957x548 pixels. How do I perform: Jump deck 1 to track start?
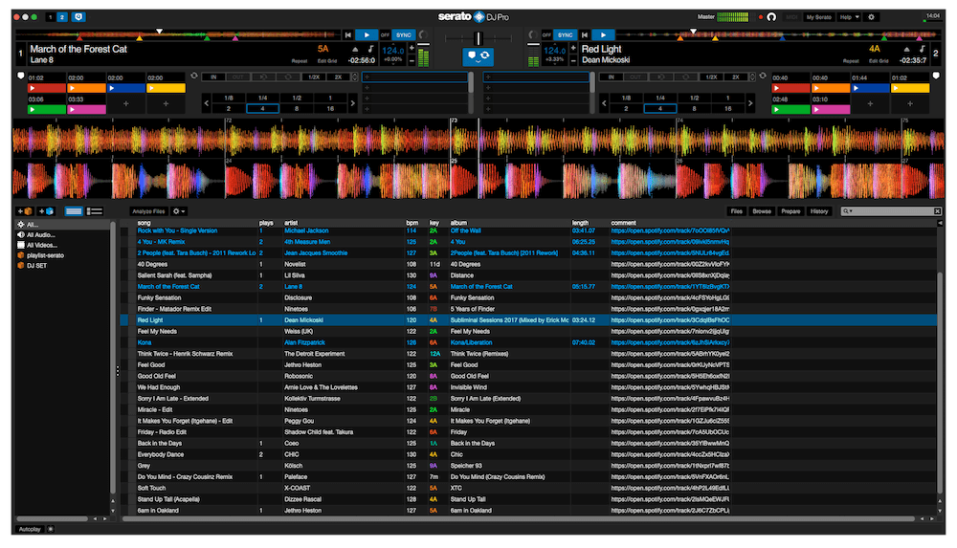point(348,35)
